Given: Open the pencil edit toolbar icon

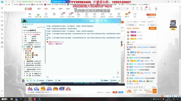Looking at the screenshot, I should (46, 14).
